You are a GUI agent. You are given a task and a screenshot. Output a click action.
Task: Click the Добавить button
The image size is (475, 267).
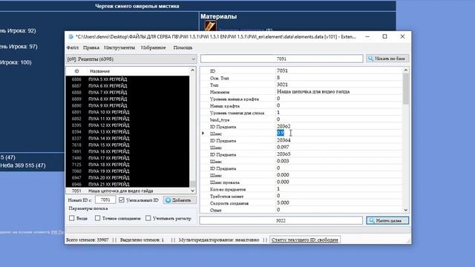(x=180, y=200)
